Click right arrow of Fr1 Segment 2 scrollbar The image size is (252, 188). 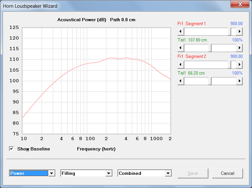point(239,65)
